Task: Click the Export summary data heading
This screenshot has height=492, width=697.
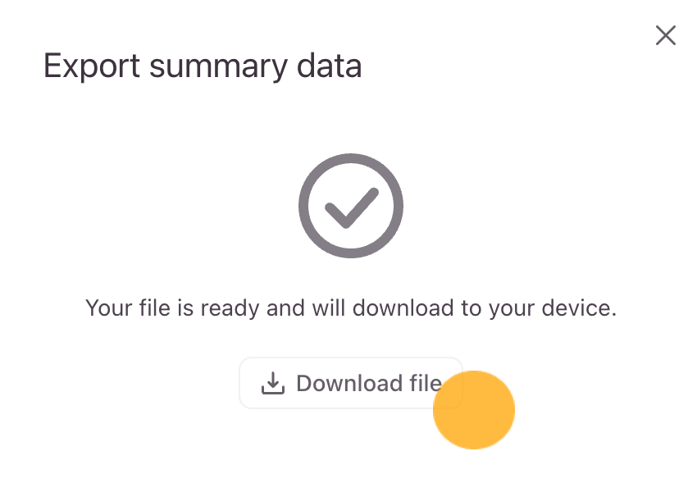Action: 203,66
